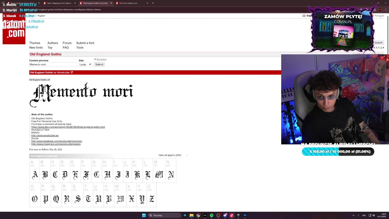Click the volume icon in system tray
This screenshot has width=389, height=219.
point(374,215)
